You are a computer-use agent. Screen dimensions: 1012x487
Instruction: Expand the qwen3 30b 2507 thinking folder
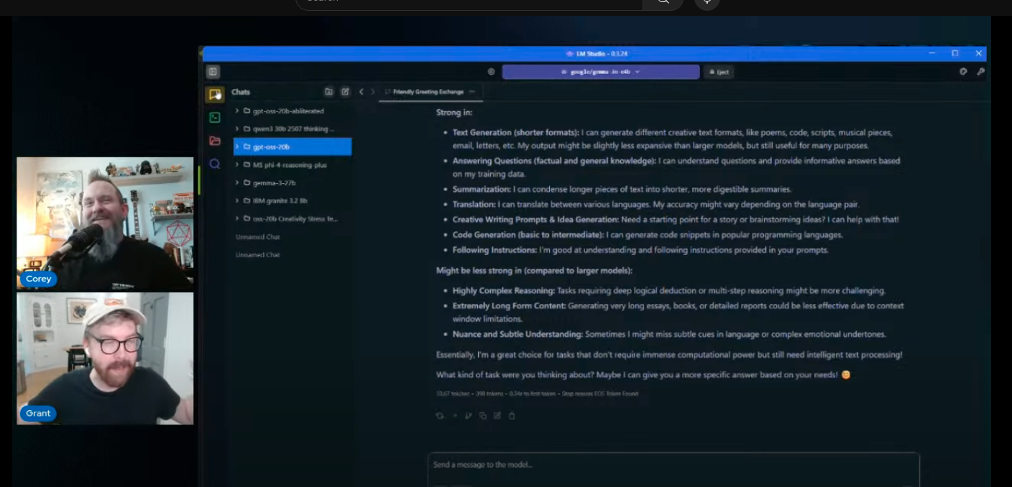(237, 129)
